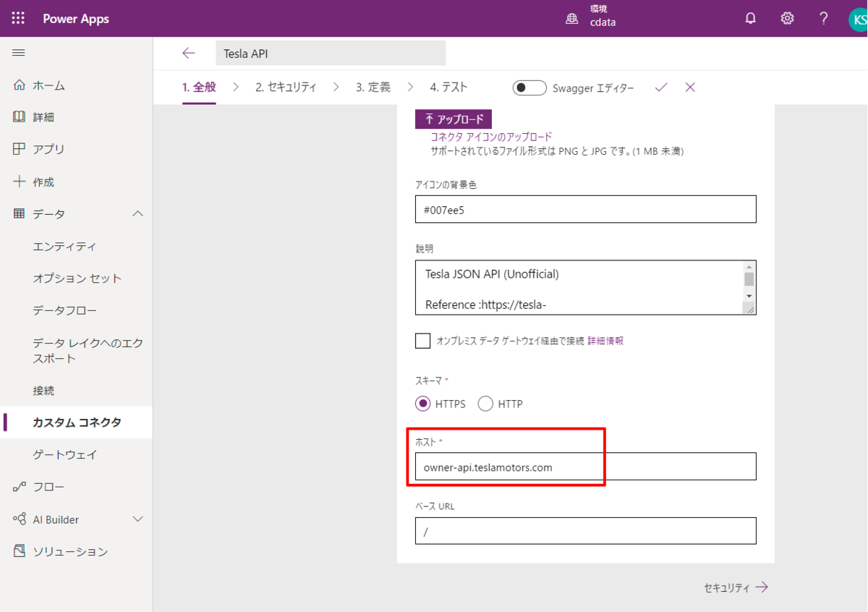Screen dimensions: 868x612
Task: Check the オンプレミス データ ゲートウェイ経由で接続 checkbox
Action: (x=423, y=341)
